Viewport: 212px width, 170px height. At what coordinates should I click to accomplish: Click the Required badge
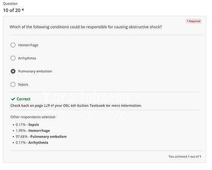coord(194,21)
